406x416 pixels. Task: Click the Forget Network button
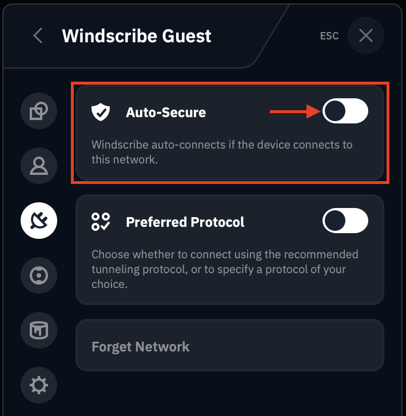pos(141,346)
